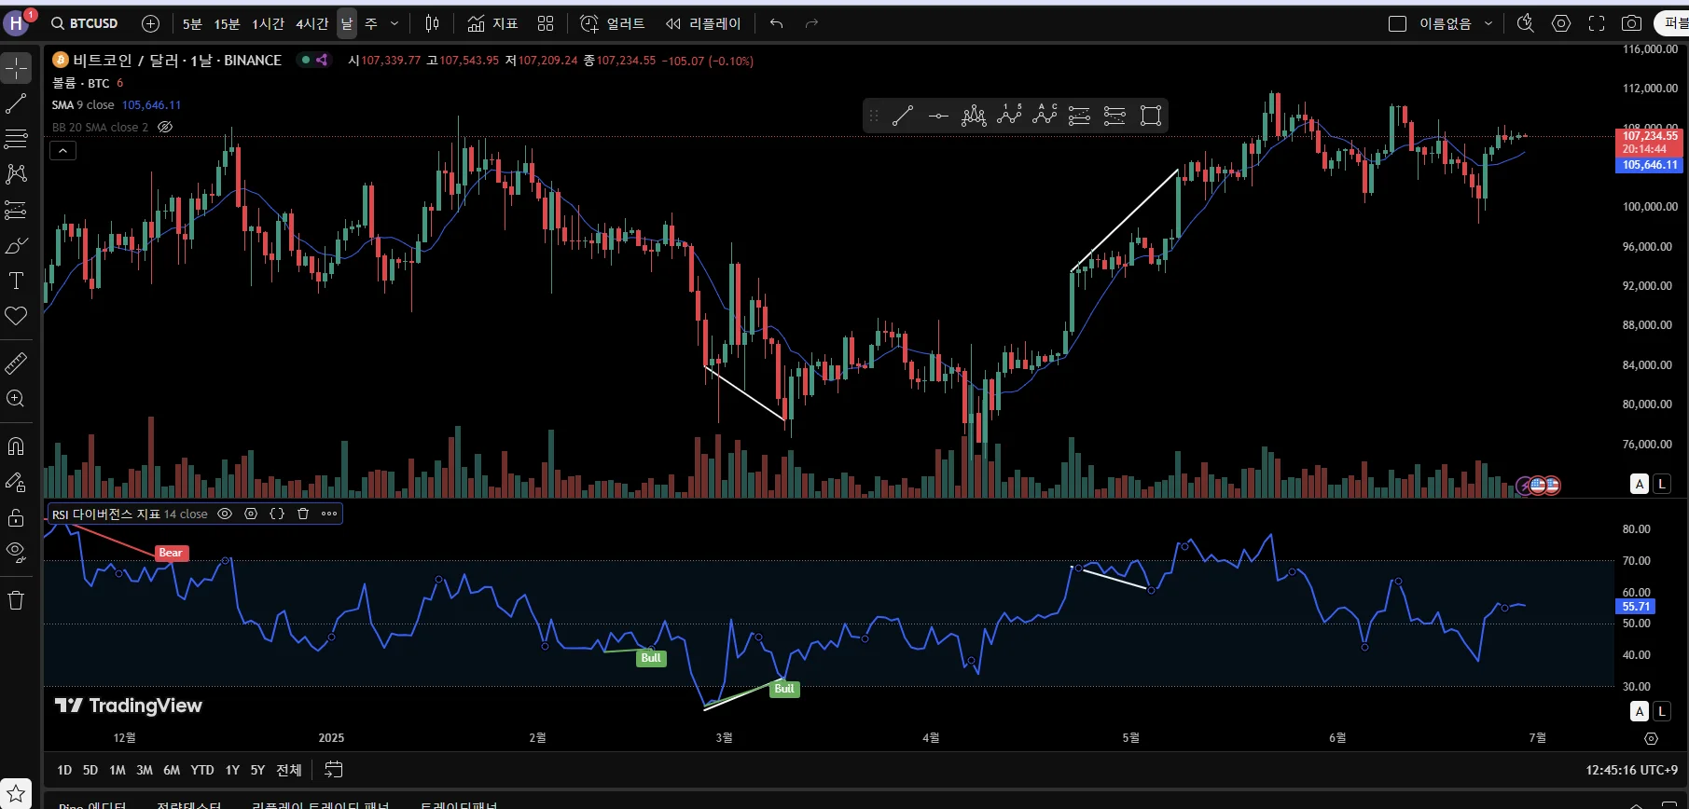
Task: Open the chart patterns tool in left sidebar
Action: pyautogui.click(x=16, y=174)
